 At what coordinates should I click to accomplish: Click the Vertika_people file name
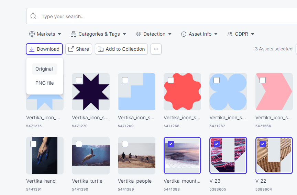pos(135,181)
